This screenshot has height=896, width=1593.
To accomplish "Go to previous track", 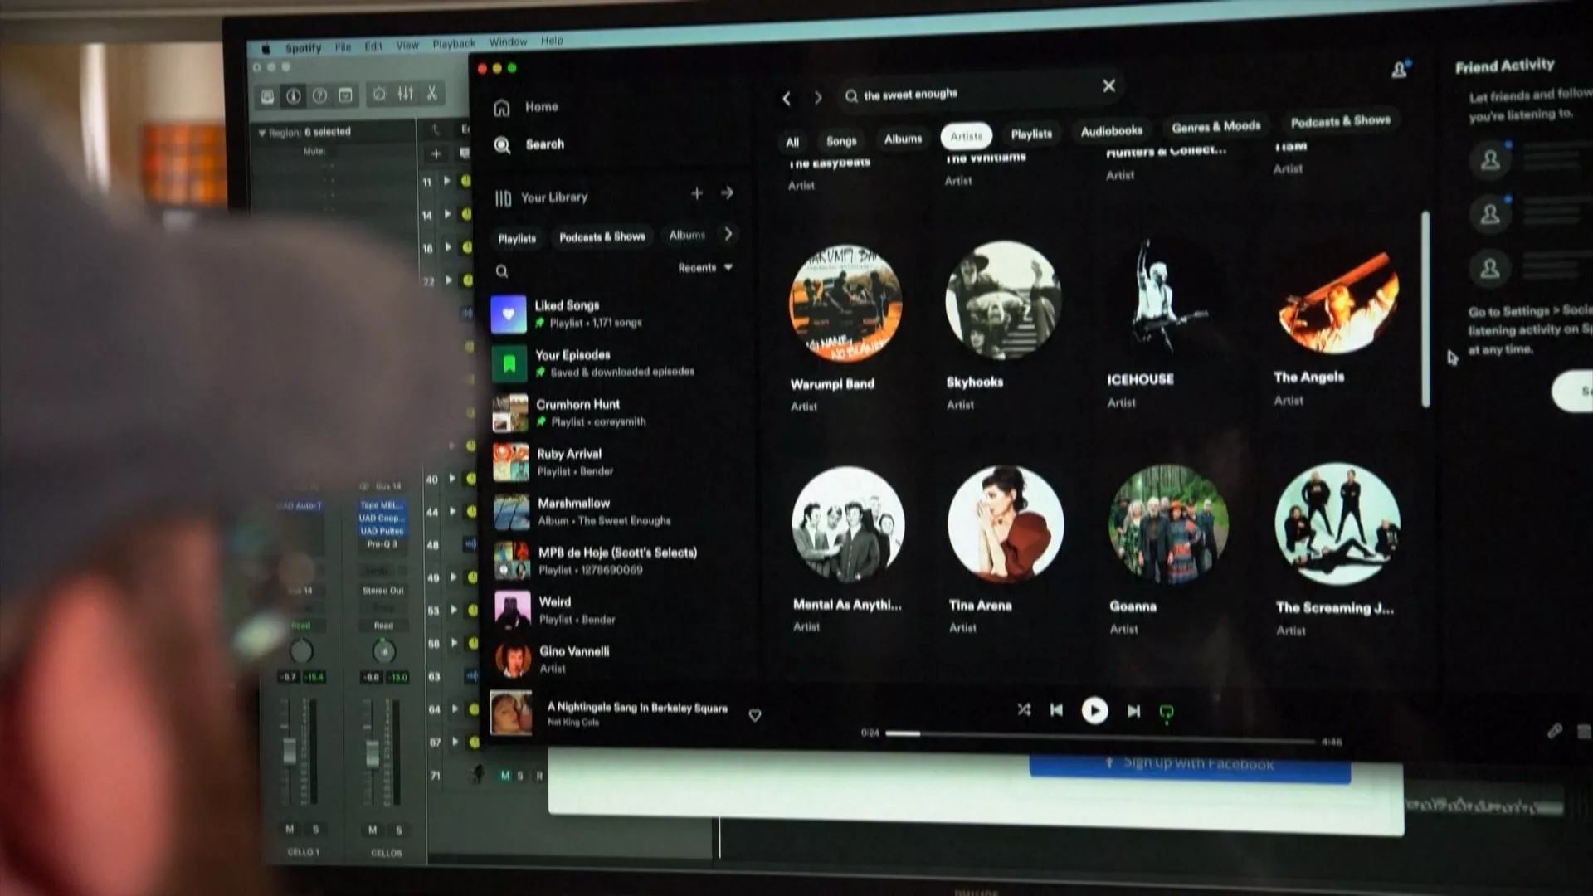I will [x=1056, y=710].
